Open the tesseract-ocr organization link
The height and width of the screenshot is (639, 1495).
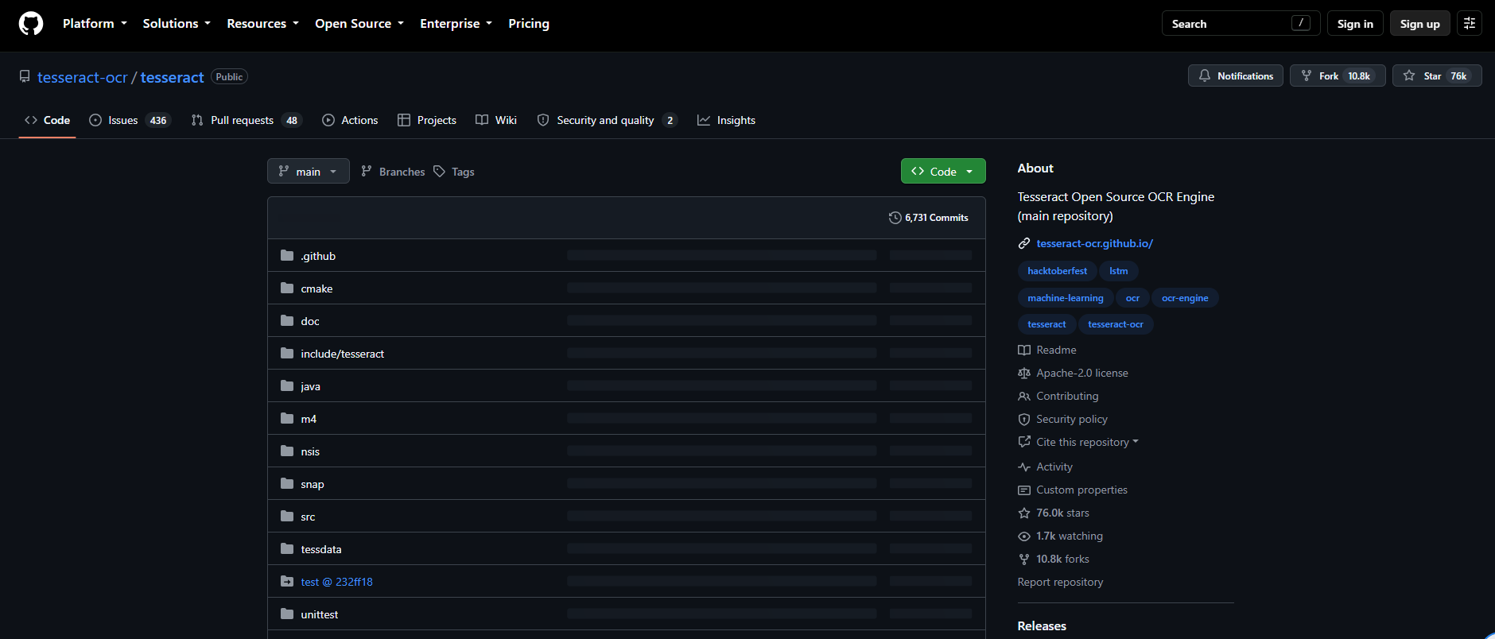click(83, 77)
